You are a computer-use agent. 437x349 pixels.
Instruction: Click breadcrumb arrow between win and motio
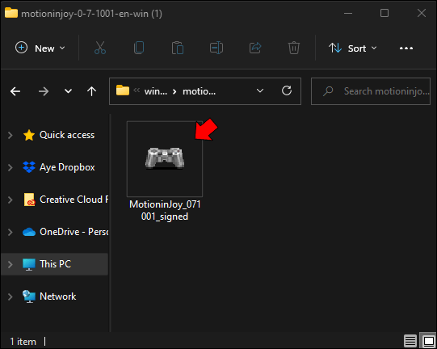(x=174, y=91)
